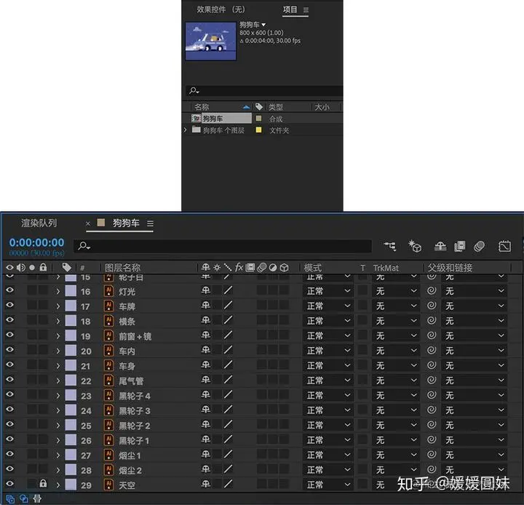524x505 pixels.
Task: Expand layer 28 烟尘 2 properties
Action: (x=58, y=470)
